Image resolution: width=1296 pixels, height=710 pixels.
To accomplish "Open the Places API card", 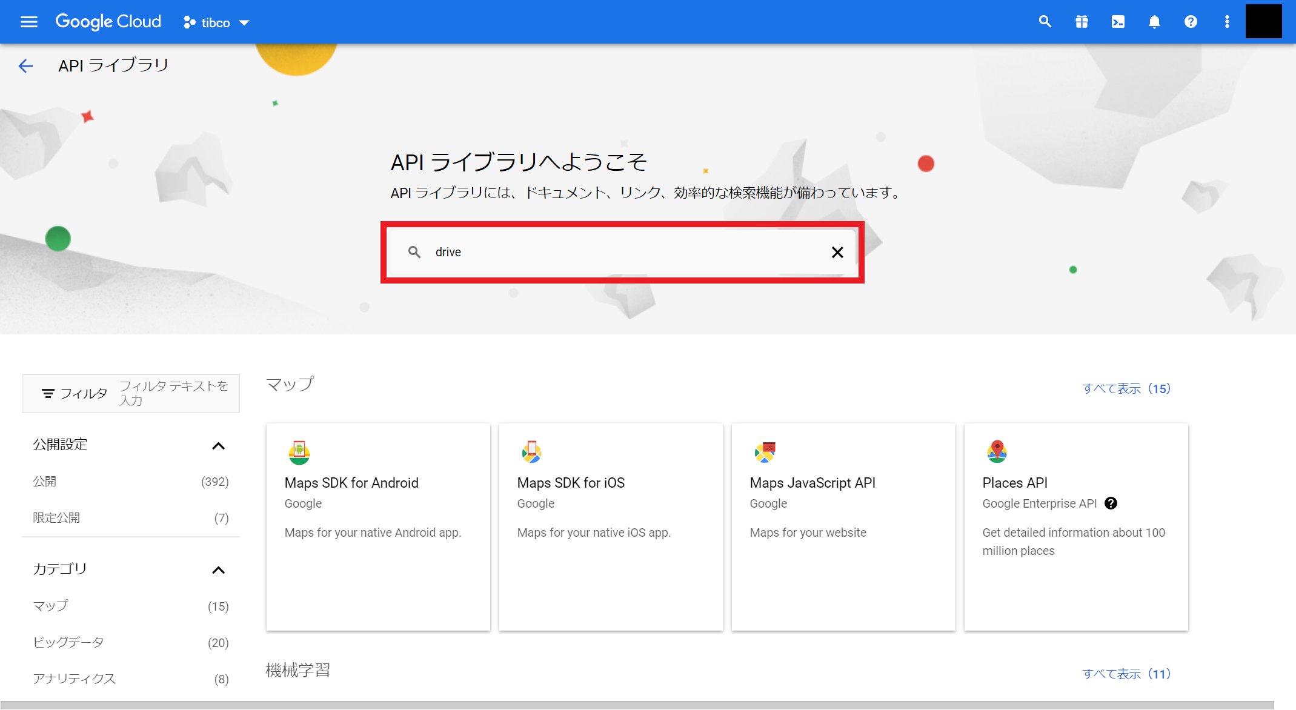I will tap(1076, 527).
